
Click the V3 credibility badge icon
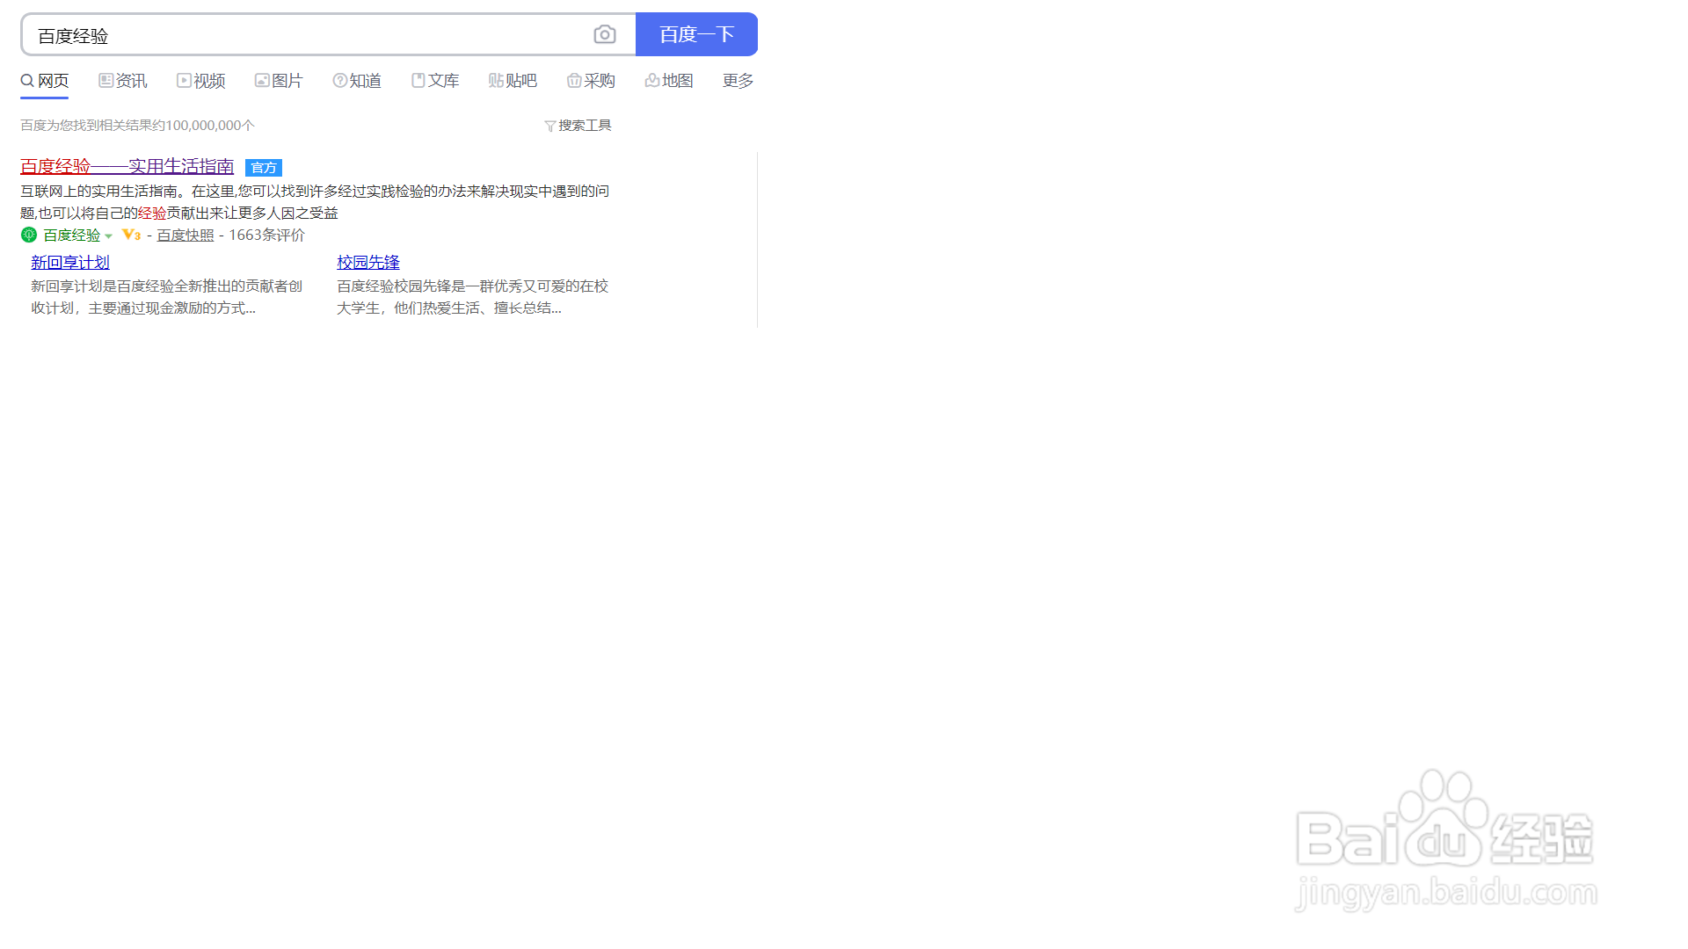pos(131,235)
